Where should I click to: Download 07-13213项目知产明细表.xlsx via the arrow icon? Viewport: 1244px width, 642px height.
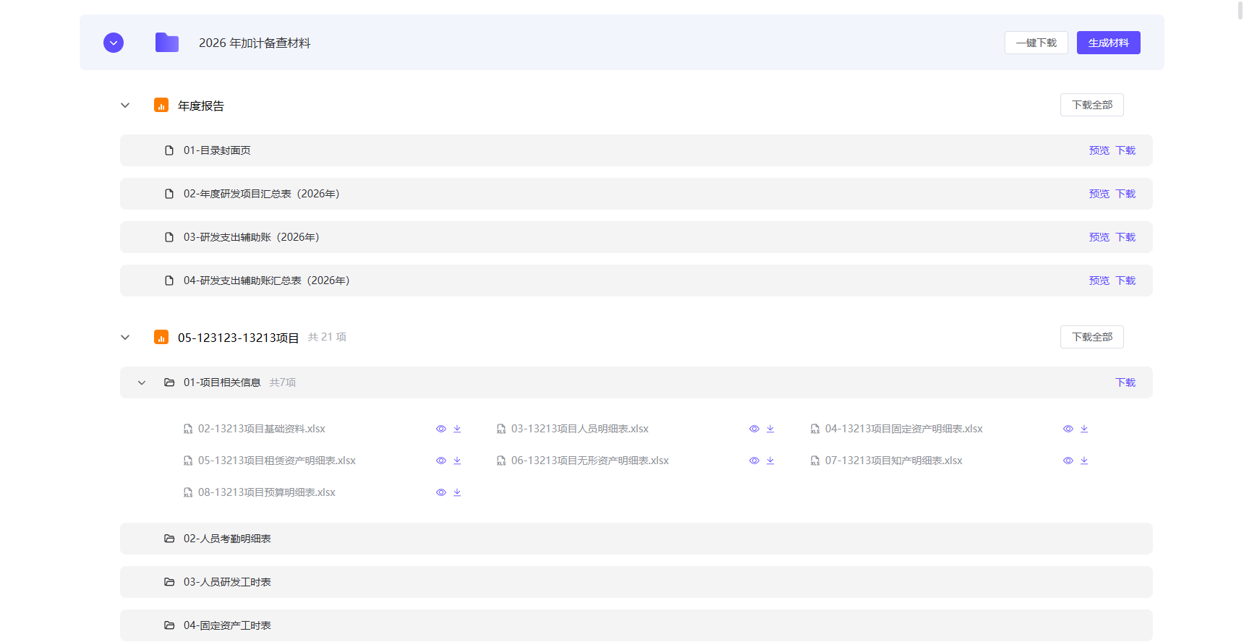click(1084, 461)
